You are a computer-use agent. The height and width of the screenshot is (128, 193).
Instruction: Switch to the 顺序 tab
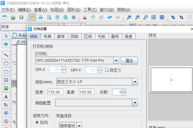pyautogui.click(x=61, y=36)
